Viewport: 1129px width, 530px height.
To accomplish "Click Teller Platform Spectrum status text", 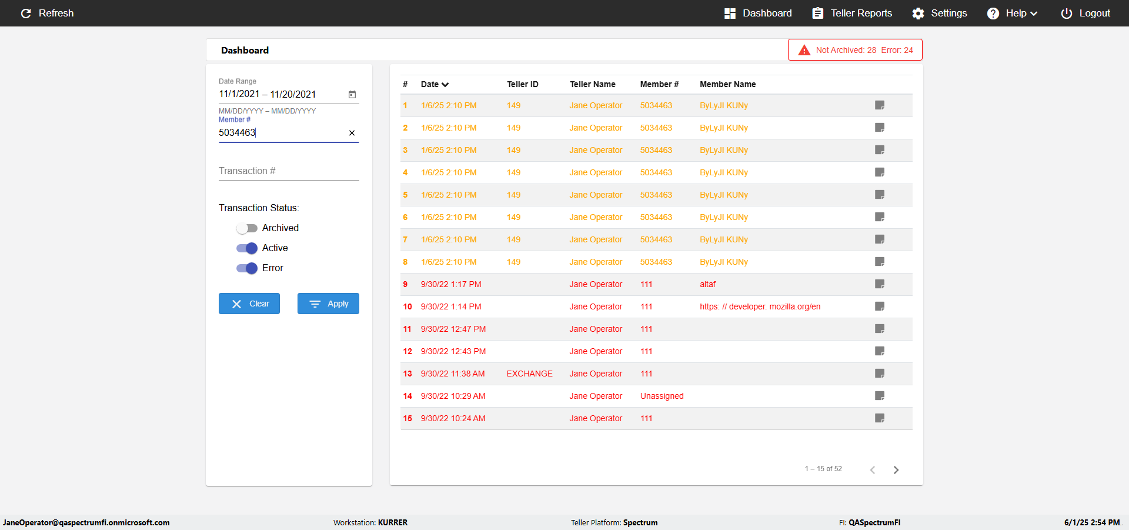I will click(614, 522).
